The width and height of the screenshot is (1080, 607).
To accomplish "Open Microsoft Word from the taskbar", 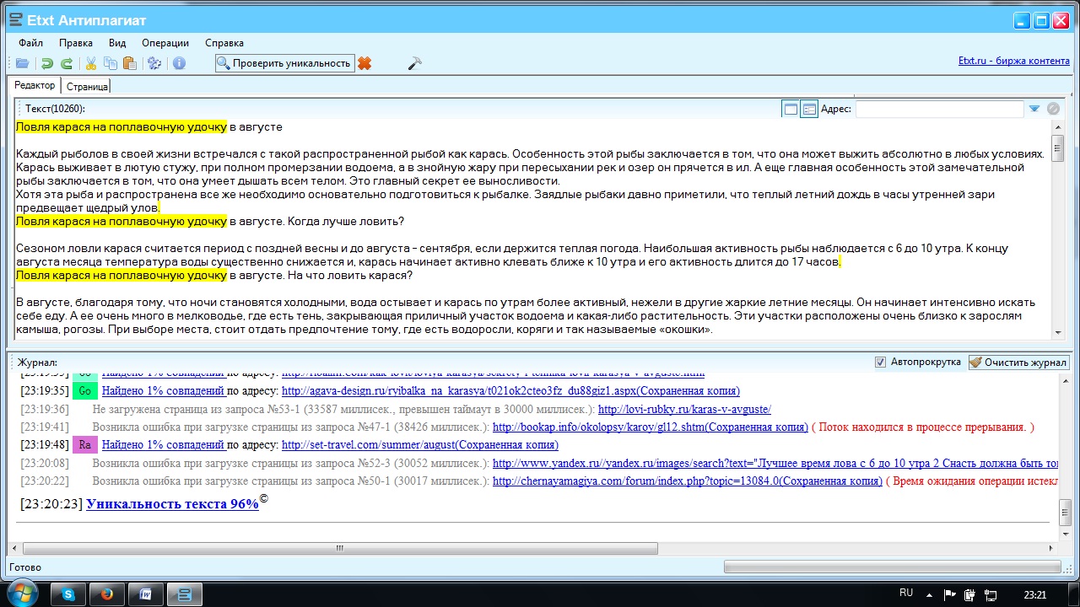I will pyautogui.click(x=145, y=594).
